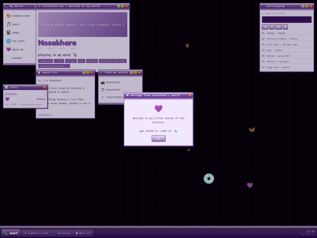Open creative work via its palette icon
The image size is (317, 238).
[8, 16]
